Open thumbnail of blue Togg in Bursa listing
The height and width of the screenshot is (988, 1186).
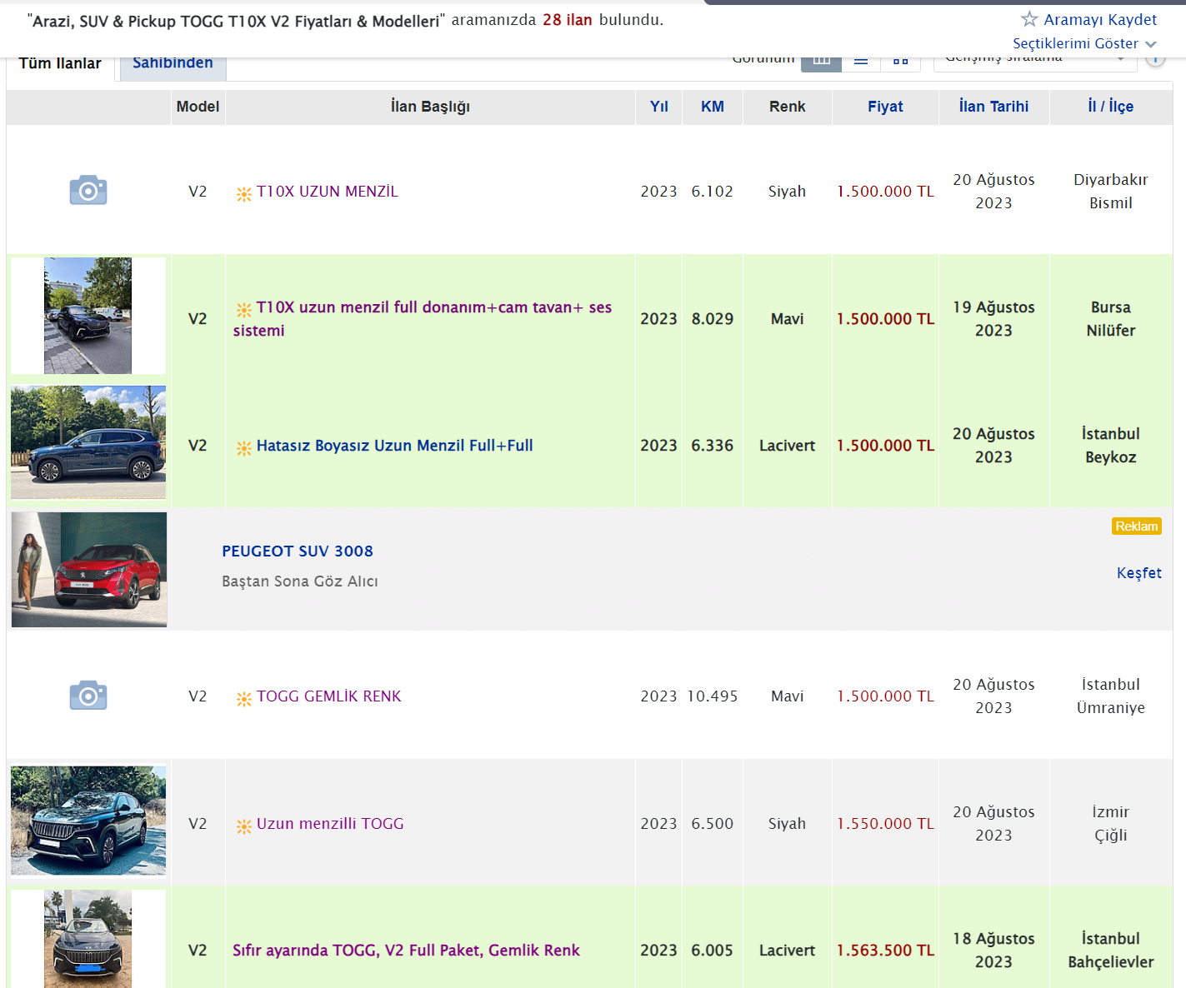pos(88,316)
